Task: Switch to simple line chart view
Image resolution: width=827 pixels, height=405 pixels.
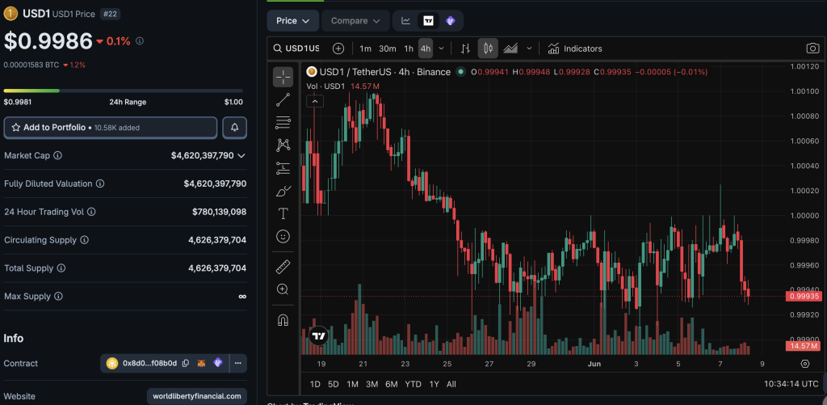Action: click(x=405, y=20)
